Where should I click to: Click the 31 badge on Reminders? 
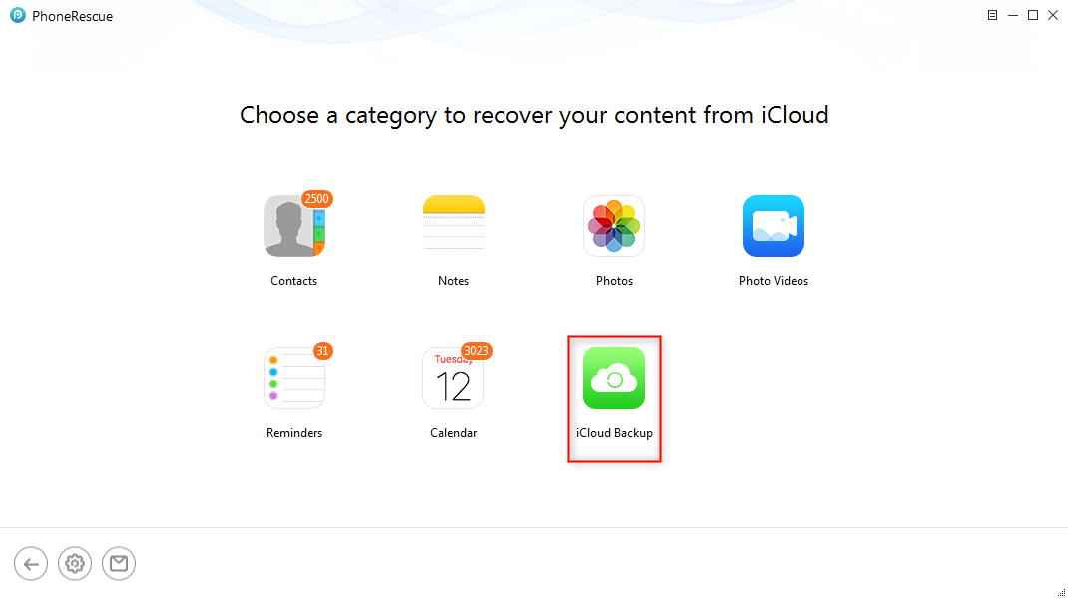(322, 351)
